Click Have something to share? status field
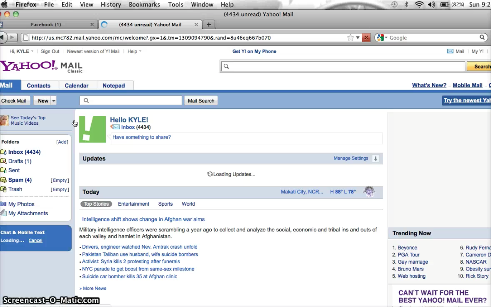 [247, 138]
